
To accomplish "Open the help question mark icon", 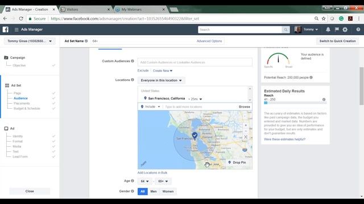I will 358,29.
